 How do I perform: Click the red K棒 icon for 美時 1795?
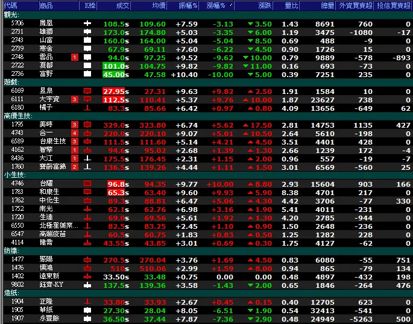coord(87,125)
